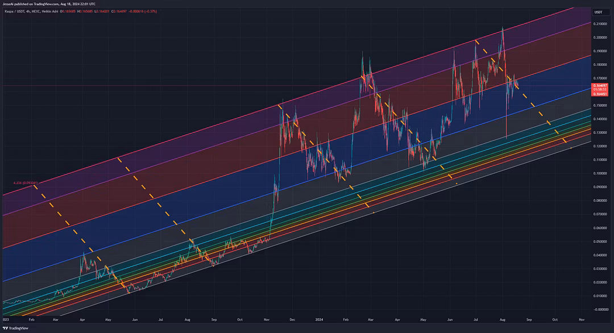Select the current price label 0.164697
Image resolution: width=614 pixels, height=333 pixels.
(599, 85)
